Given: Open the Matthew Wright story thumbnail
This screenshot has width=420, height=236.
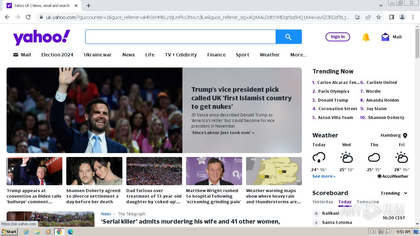Looking at the screenshot, I should pyautogui.click(x=214, y=171).
